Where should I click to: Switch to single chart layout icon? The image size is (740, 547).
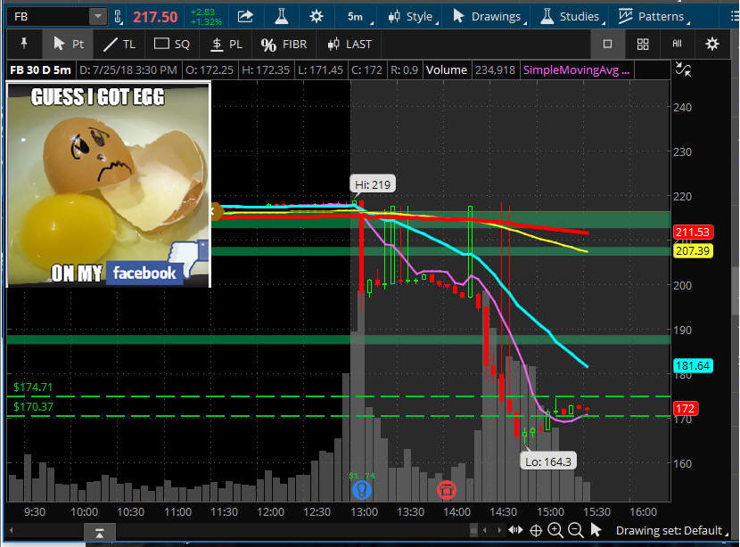[607, 44]
